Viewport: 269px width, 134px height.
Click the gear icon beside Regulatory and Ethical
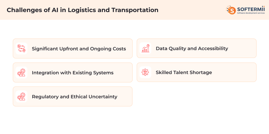(x=22, y=97)
